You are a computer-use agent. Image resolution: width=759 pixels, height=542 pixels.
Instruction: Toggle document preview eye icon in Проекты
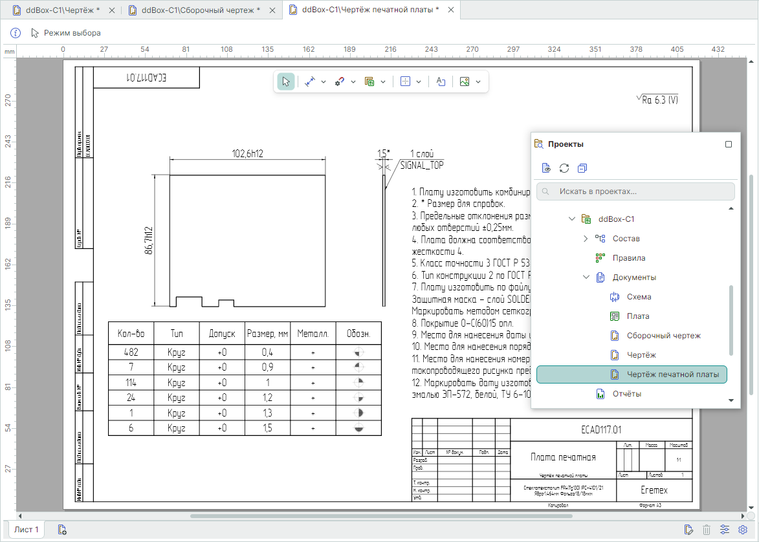click(546, 168)
